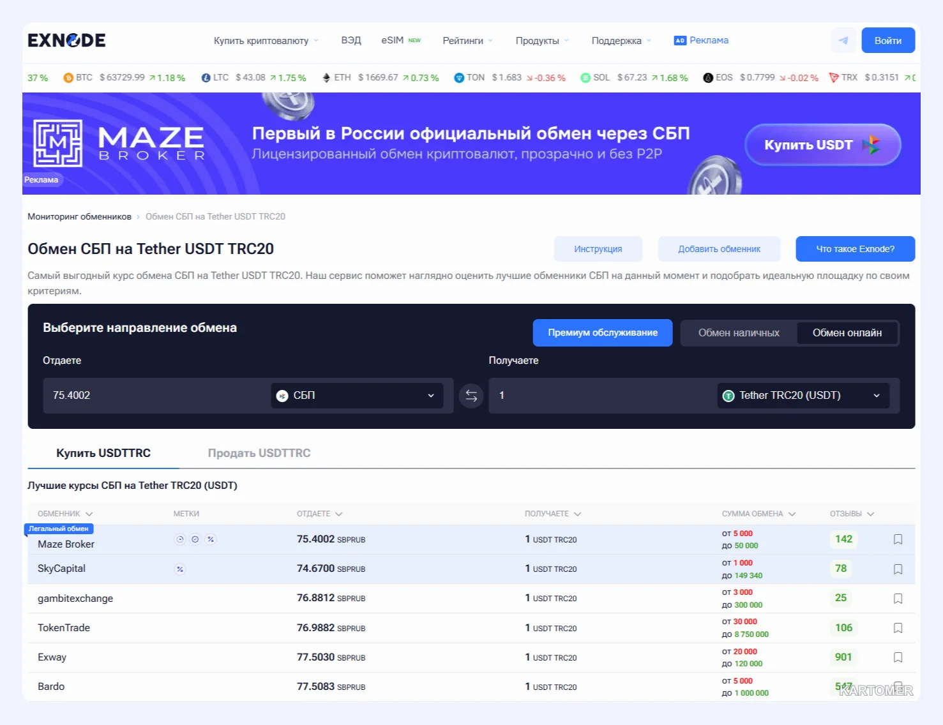
Task: Open the Инструкция button
Action: 598,249
